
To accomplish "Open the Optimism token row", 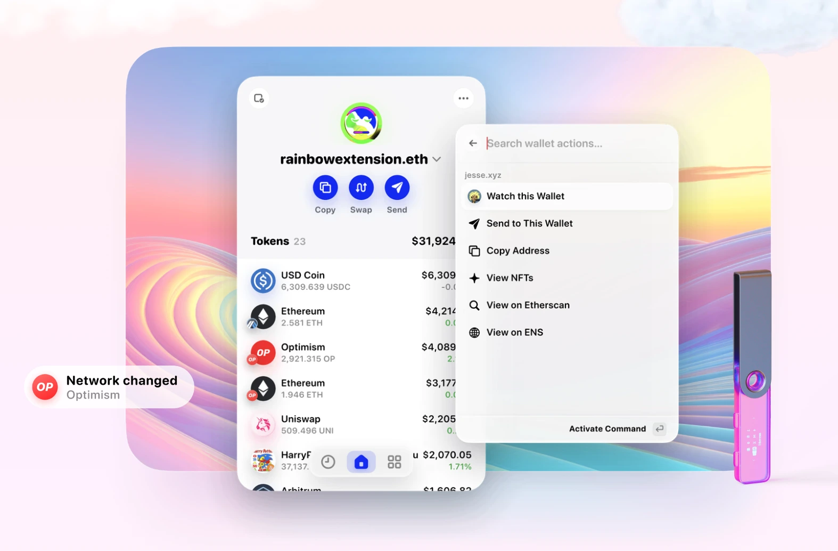I will coord(354,353).
